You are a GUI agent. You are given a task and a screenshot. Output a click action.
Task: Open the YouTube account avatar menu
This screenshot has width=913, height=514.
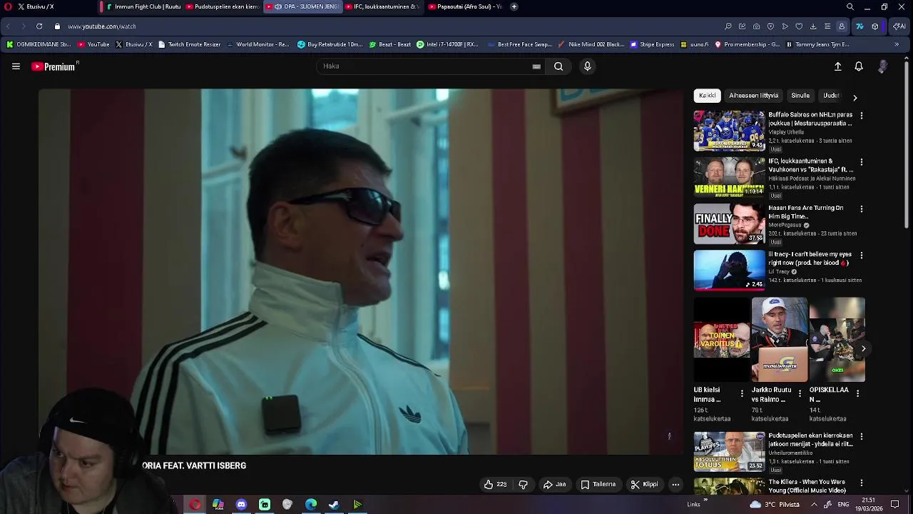point(882,66)
